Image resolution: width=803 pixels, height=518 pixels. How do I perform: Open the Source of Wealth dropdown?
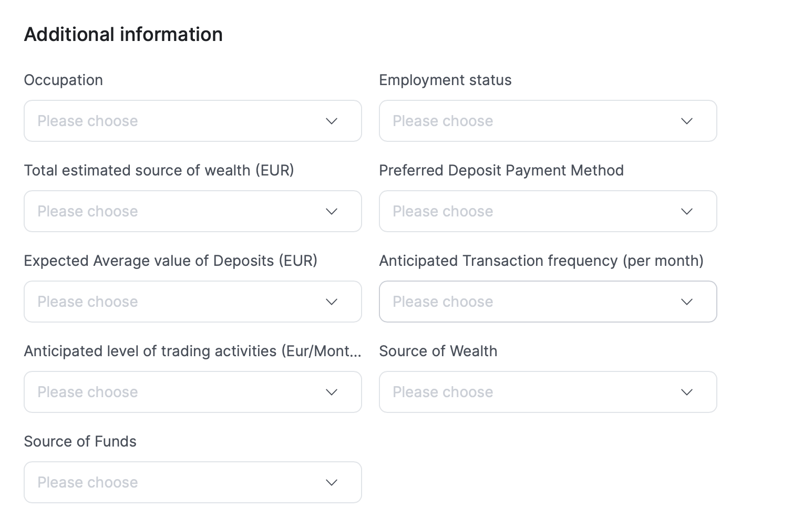534,392
